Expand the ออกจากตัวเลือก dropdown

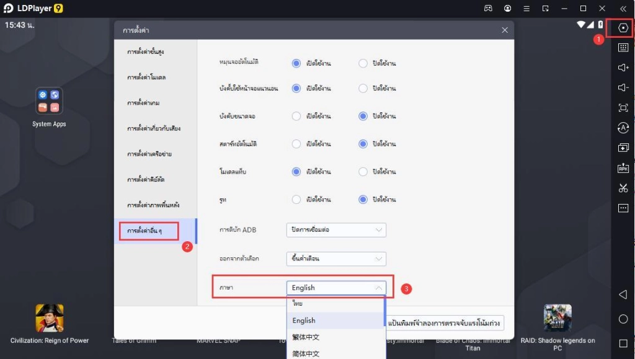tap(336, 259)
